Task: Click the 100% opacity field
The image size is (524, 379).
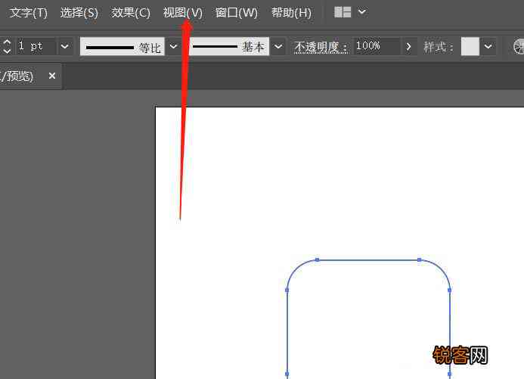Action: pyautogui.click(x=377, y=46)
